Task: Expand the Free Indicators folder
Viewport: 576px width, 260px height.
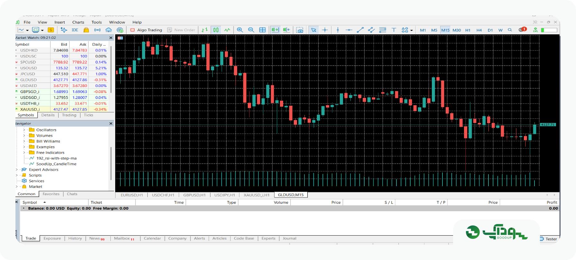Action: click(x=24, y=152)
